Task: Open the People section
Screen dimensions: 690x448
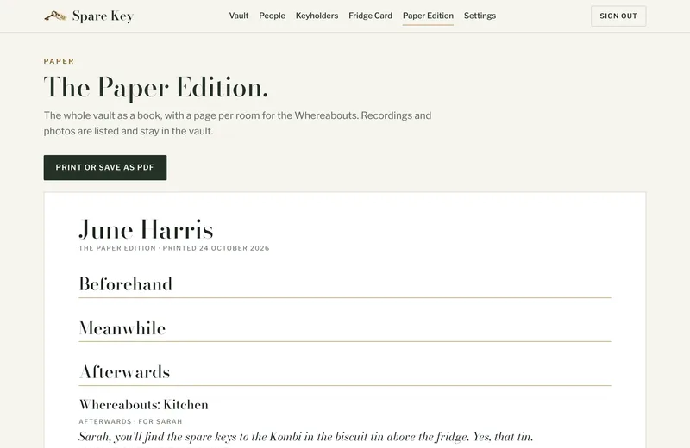Action: 272,16
